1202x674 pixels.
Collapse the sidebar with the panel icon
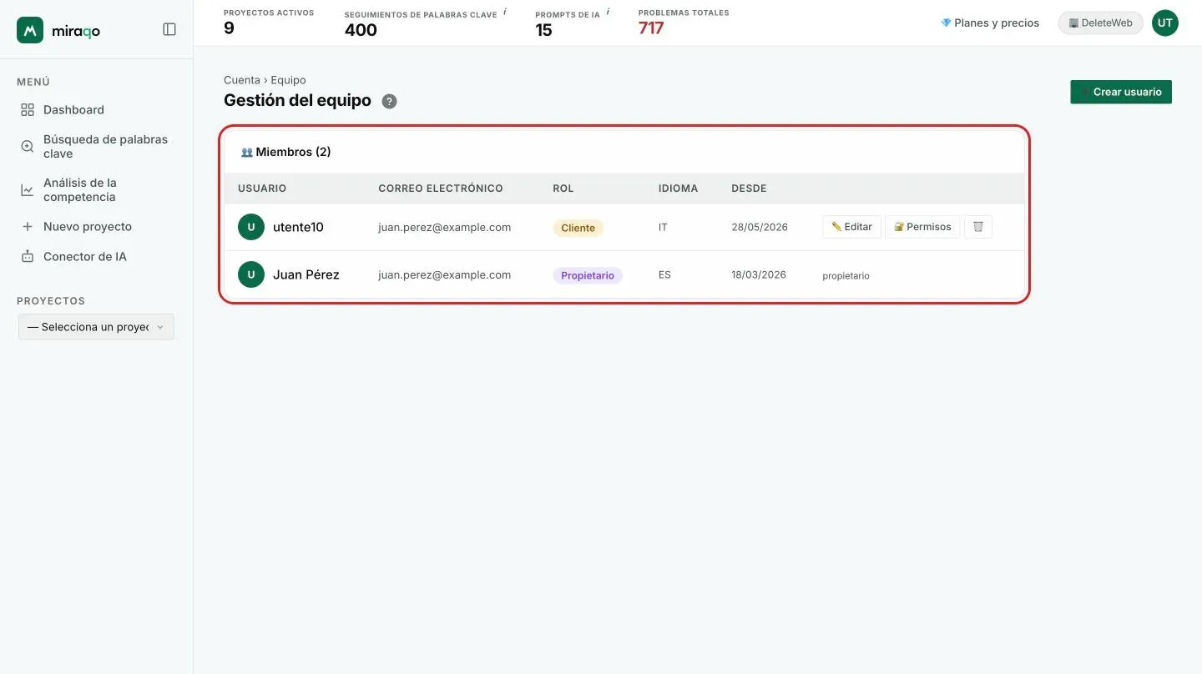(169, 29)
